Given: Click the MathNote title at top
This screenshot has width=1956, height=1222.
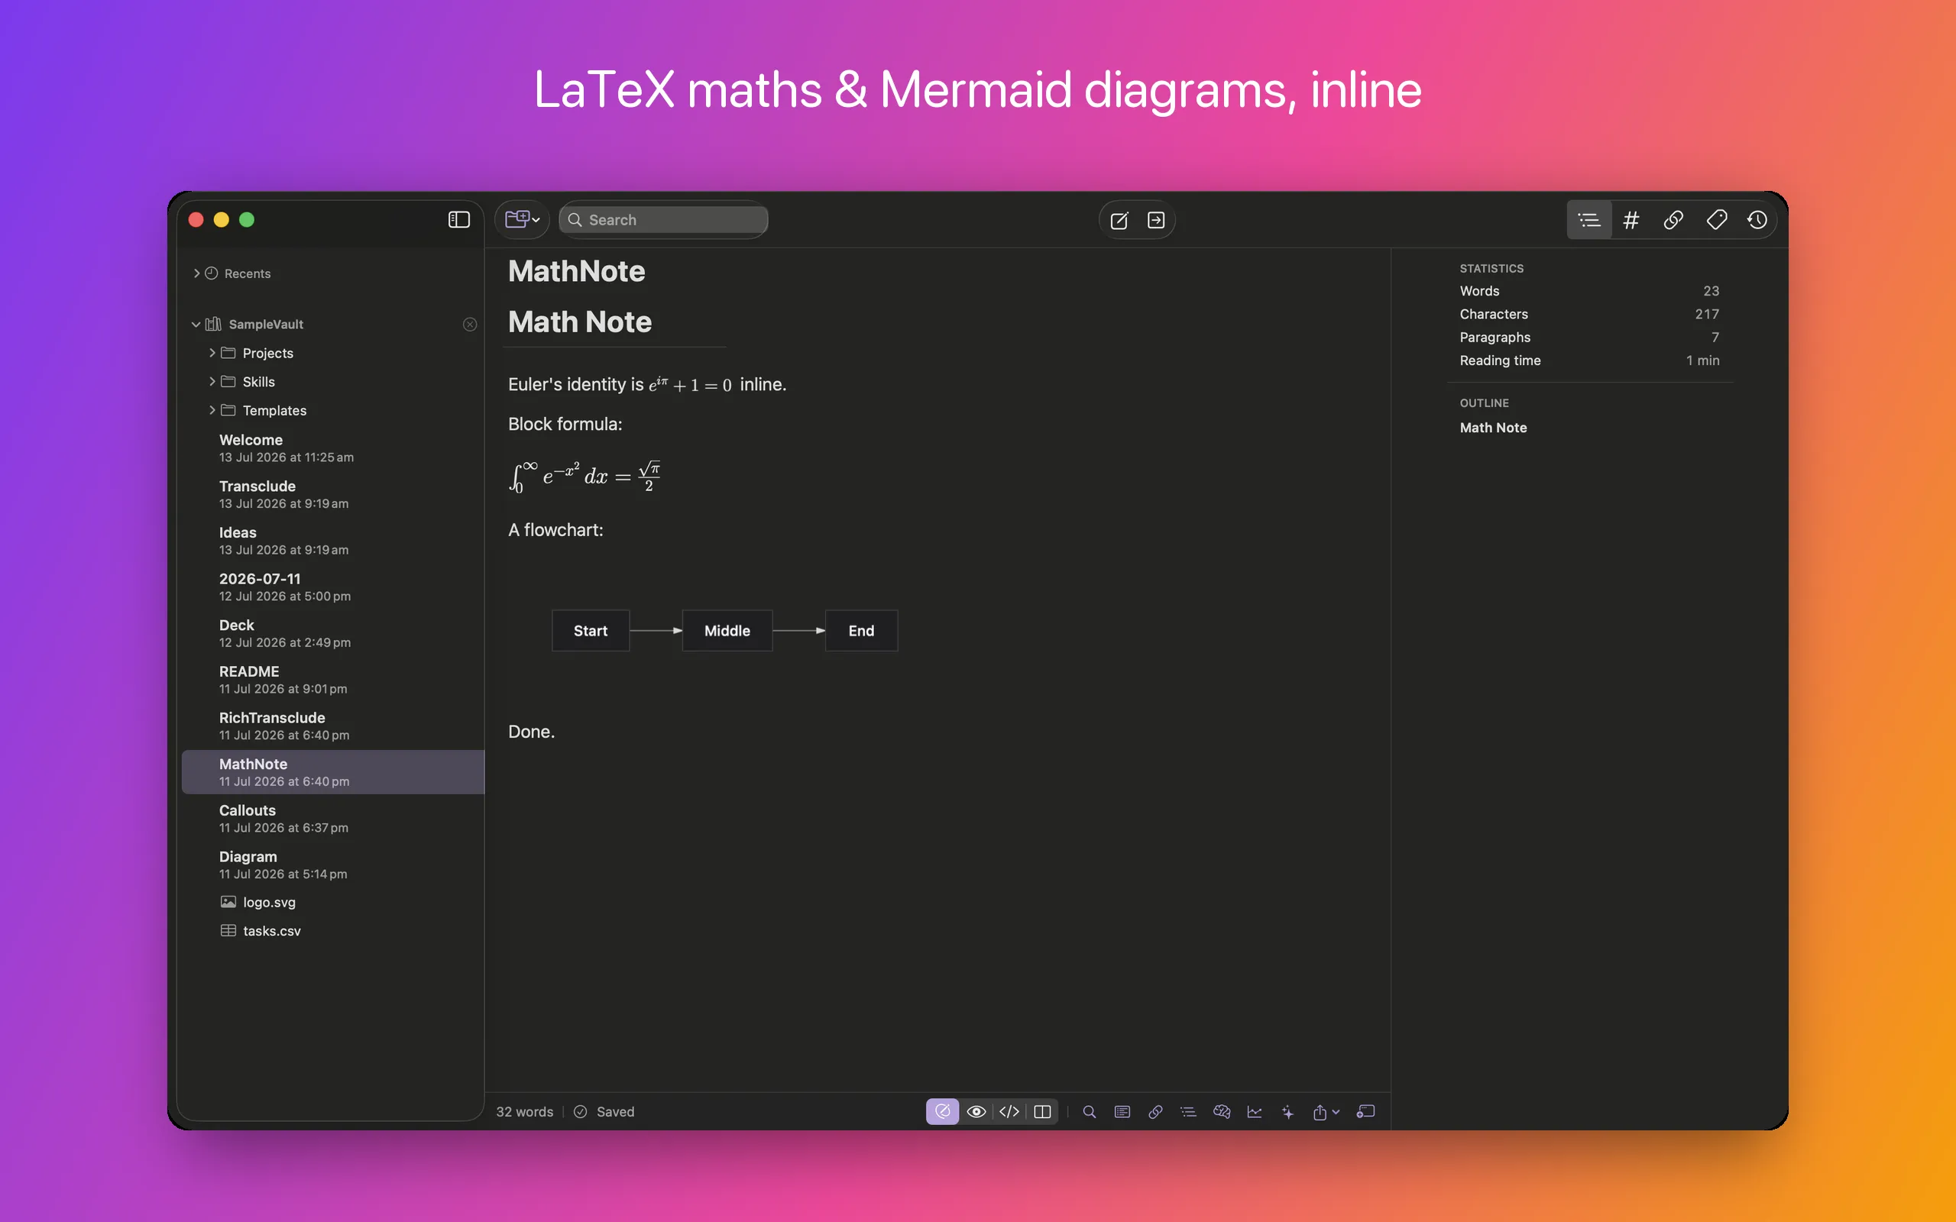Looking at the screenshot, I should 576,270.
